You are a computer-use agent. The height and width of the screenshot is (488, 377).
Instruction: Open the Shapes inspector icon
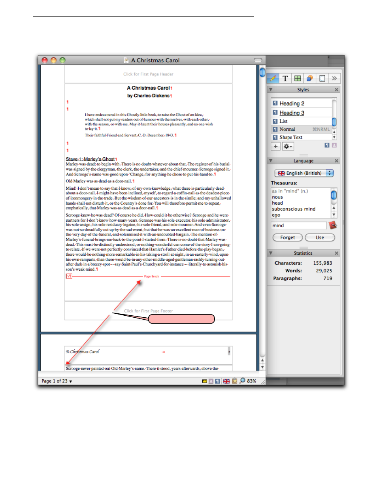coord(310,78)
